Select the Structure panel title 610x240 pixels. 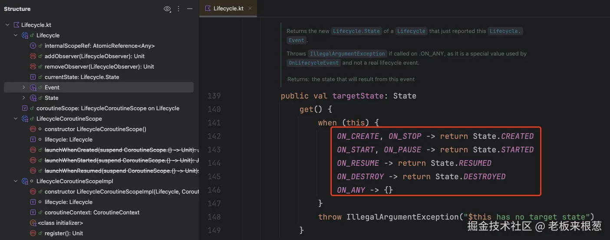17,9
